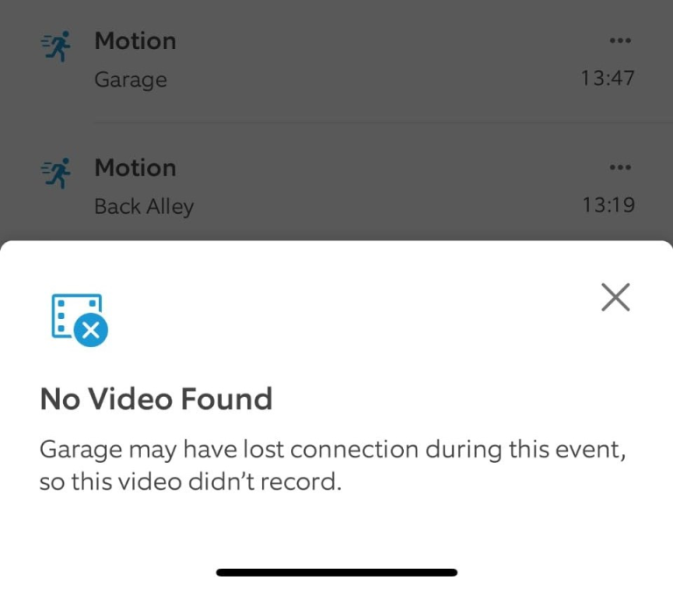
Task: Tap the lost connection explanation text
Action: 333,466
